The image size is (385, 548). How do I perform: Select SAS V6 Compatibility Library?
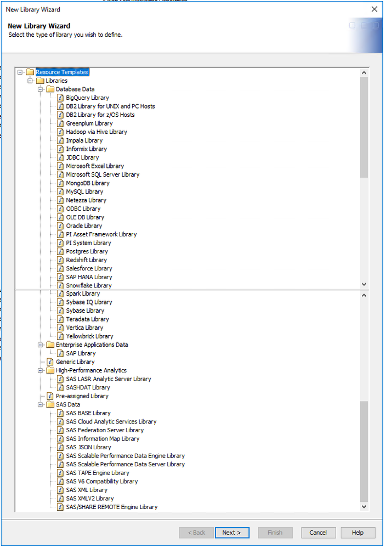click(101, 481)
